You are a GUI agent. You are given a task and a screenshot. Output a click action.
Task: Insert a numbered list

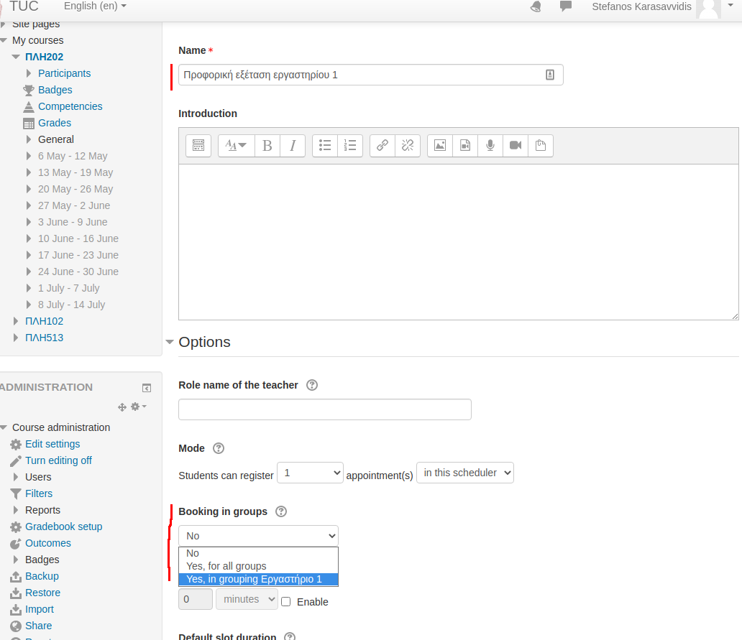click(x=350, y=146)
